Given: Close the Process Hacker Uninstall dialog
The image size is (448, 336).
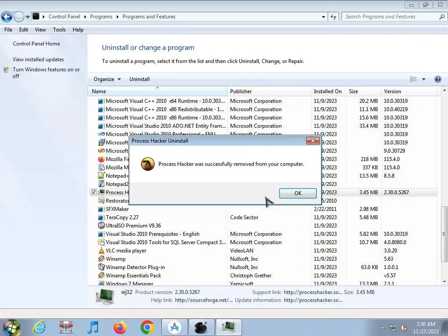Looking at the screenshot, I should pyautogui.click(x=313, y=140).
